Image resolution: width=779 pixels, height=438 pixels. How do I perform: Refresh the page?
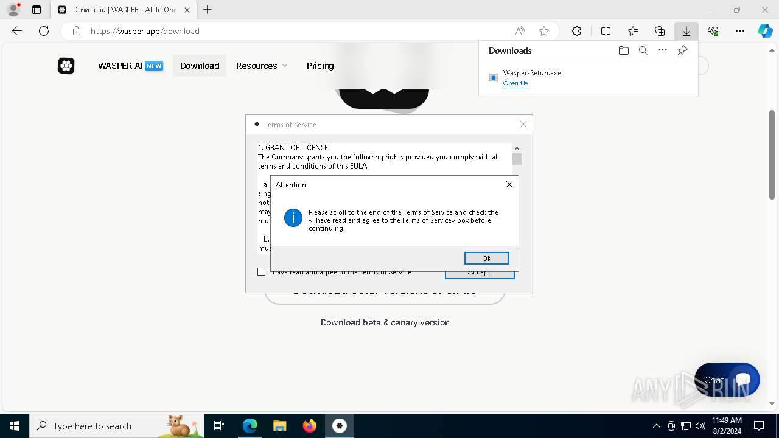[x=44, y=31]
